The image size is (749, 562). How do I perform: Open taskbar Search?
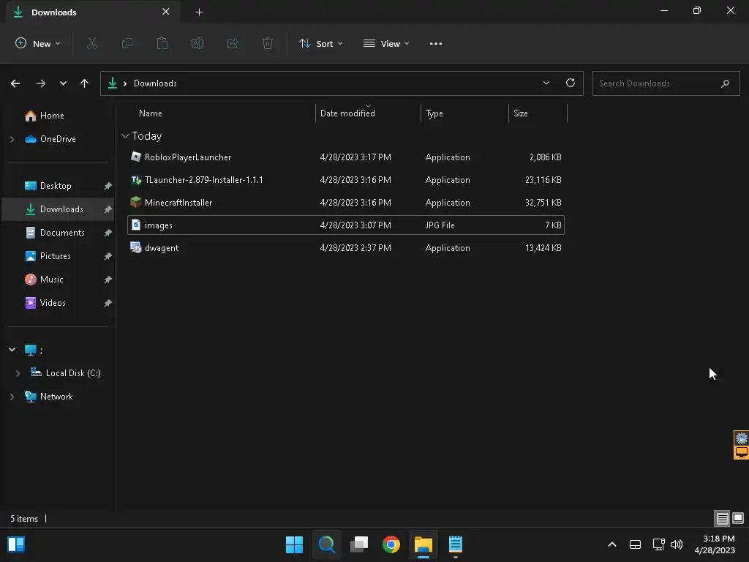(327, 544)
